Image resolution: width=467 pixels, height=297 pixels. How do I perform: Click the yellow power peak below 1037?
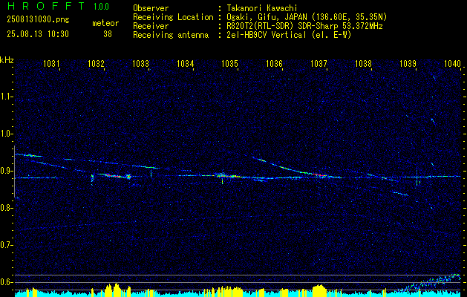[x=319, y=290]
